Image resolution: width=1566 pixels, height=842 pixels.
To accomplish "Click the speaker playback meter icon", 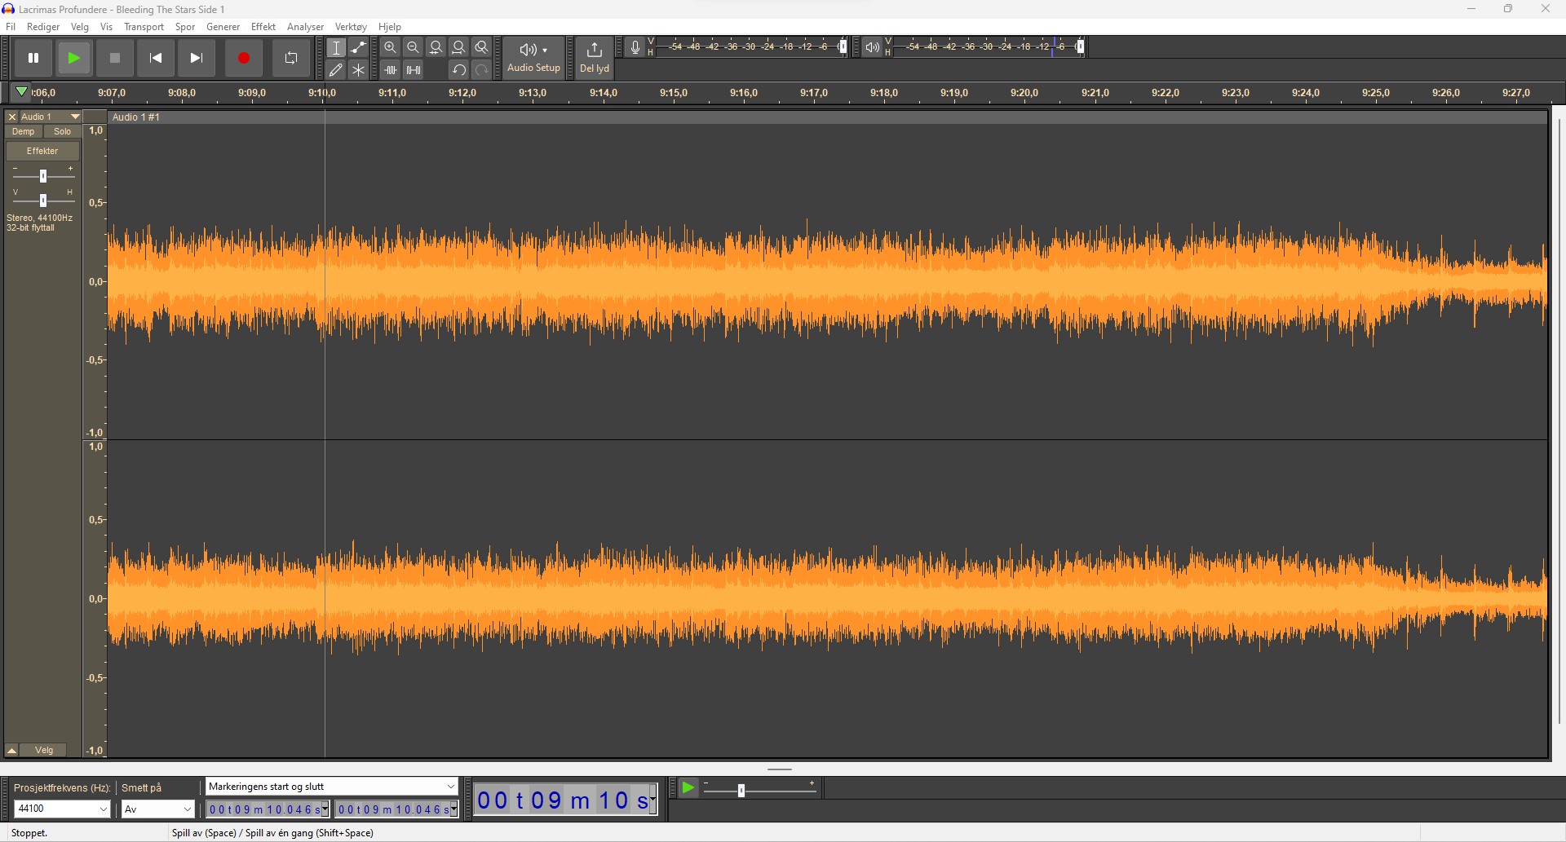I will point(873,47).
